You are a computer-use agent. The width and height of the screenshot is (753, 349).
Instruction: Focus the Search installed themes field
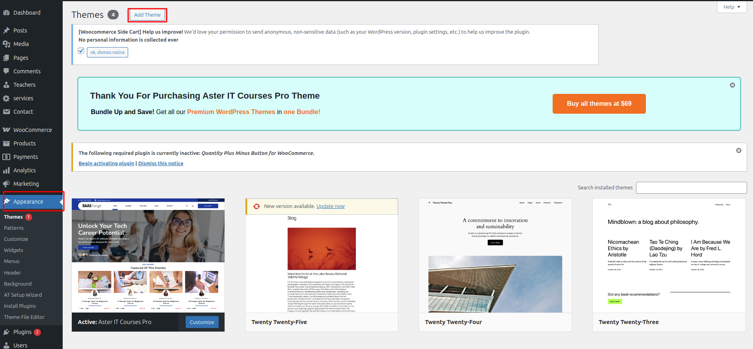691,188
